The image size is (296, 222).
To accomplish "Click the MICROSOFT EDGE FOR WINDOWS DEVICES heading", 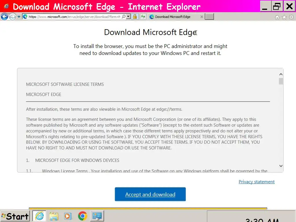I will point(77,160).
